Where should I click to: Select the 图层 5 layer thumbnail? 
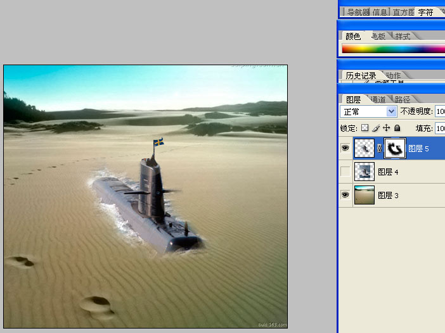364,148
